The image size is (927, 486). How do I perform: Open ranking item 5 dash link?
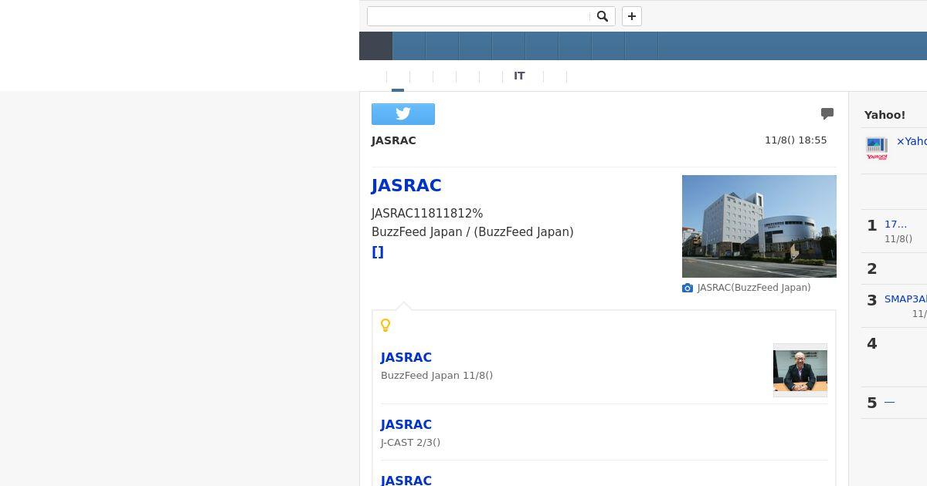click(889, 402)
